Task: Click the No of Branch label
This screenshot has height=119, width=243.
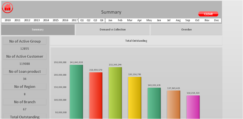Action: pyautogui.click(x=25, y=102)
